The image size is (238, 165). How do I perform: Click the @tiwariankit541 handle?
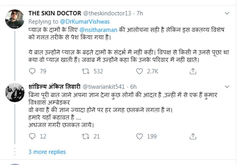pos(104,87)
